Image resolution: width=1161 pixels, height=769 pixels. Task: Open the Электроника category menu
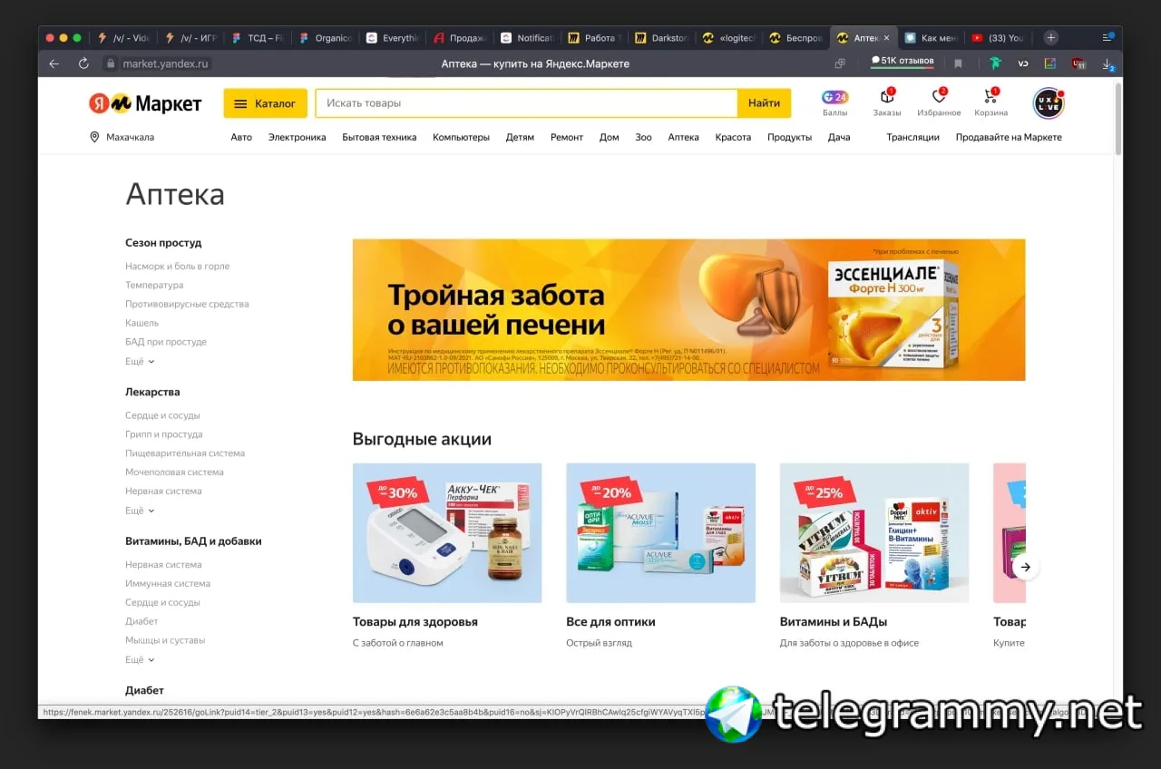point(297,137)
